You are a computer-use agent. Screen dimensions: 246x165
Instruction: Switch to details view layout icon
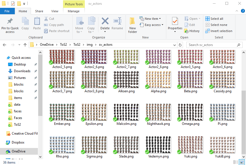[x=236, y=162]
